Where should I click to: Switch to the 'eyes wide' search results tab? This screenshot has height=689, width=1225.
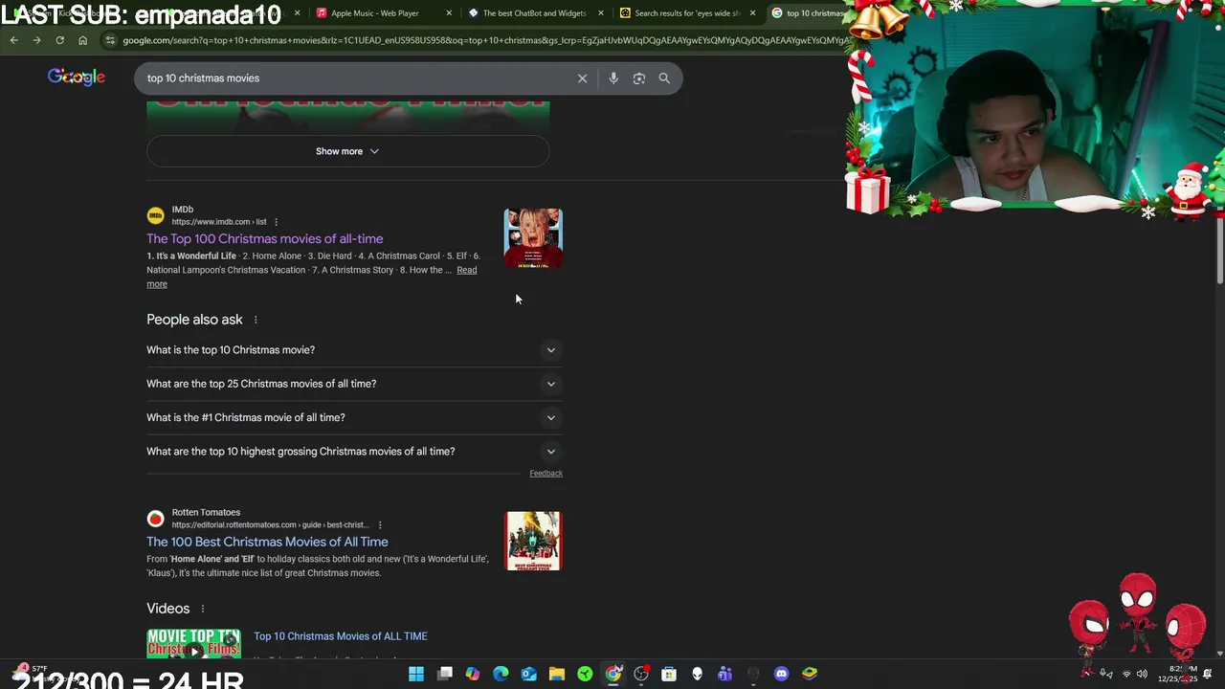[687, 13]
